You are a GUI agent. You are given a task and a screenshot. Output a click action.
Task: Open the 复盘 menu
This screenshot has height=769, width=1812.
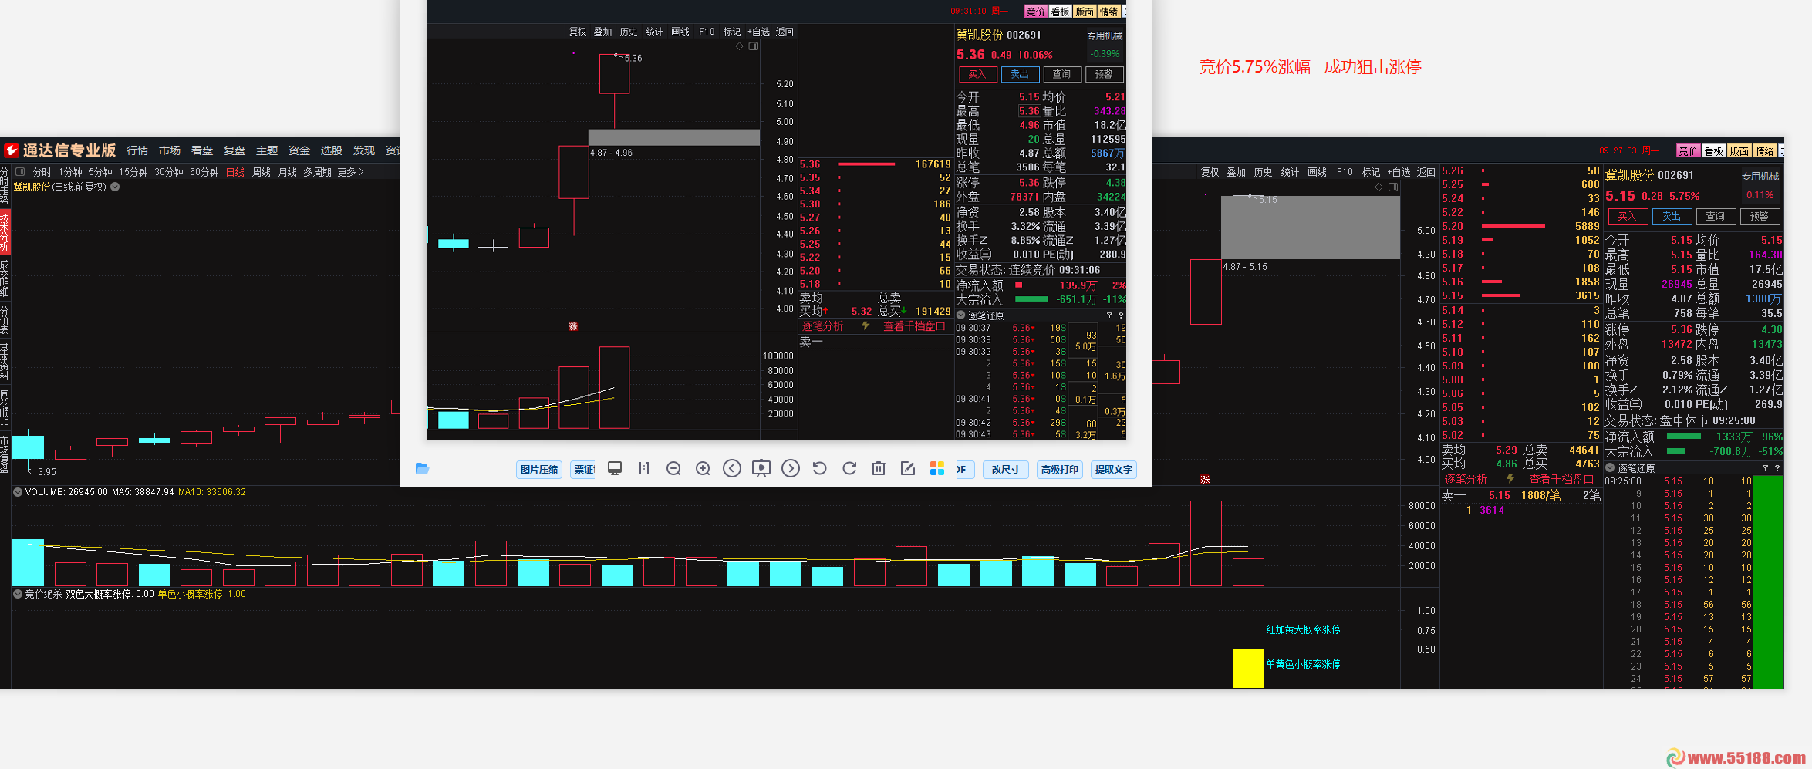[x=235, y=151]
